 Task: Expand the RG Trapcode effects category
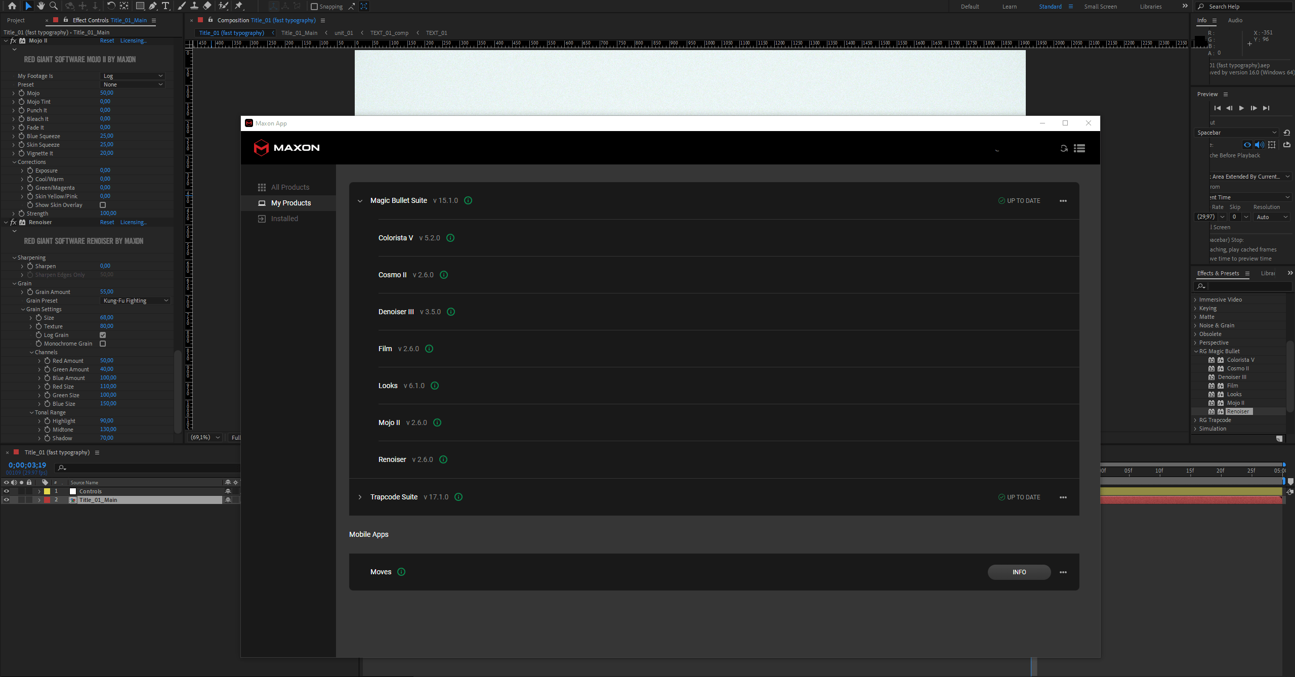[1195, 420]
